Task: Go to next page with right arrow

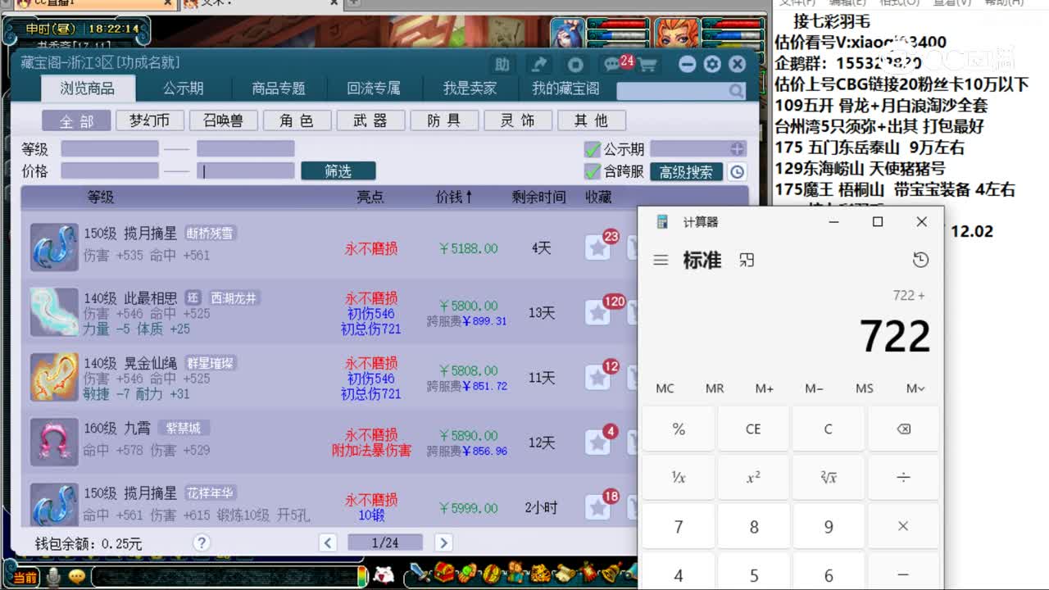Action: click(x=443, y=542)
